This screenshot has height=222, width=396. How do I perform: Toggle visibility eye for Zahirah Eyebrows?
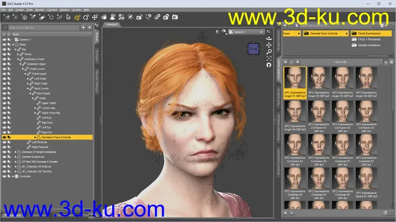pos(4,157)
